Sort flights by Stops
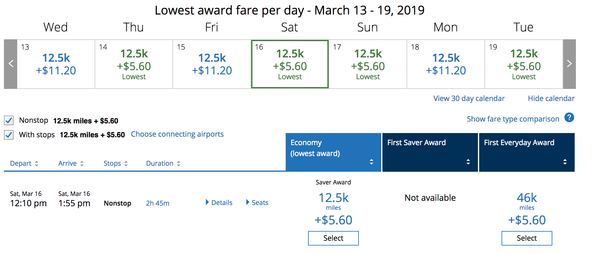 pyautogui.click(x=115, y=164)
